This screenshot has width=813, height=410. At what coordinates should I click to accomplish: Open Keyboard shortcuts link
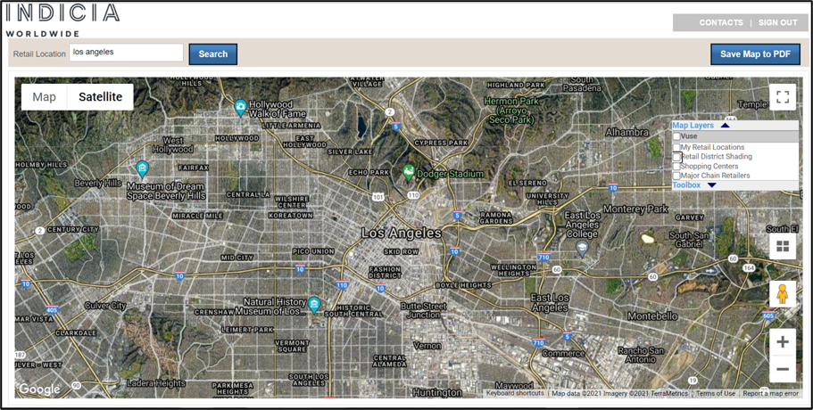(515, 393)
